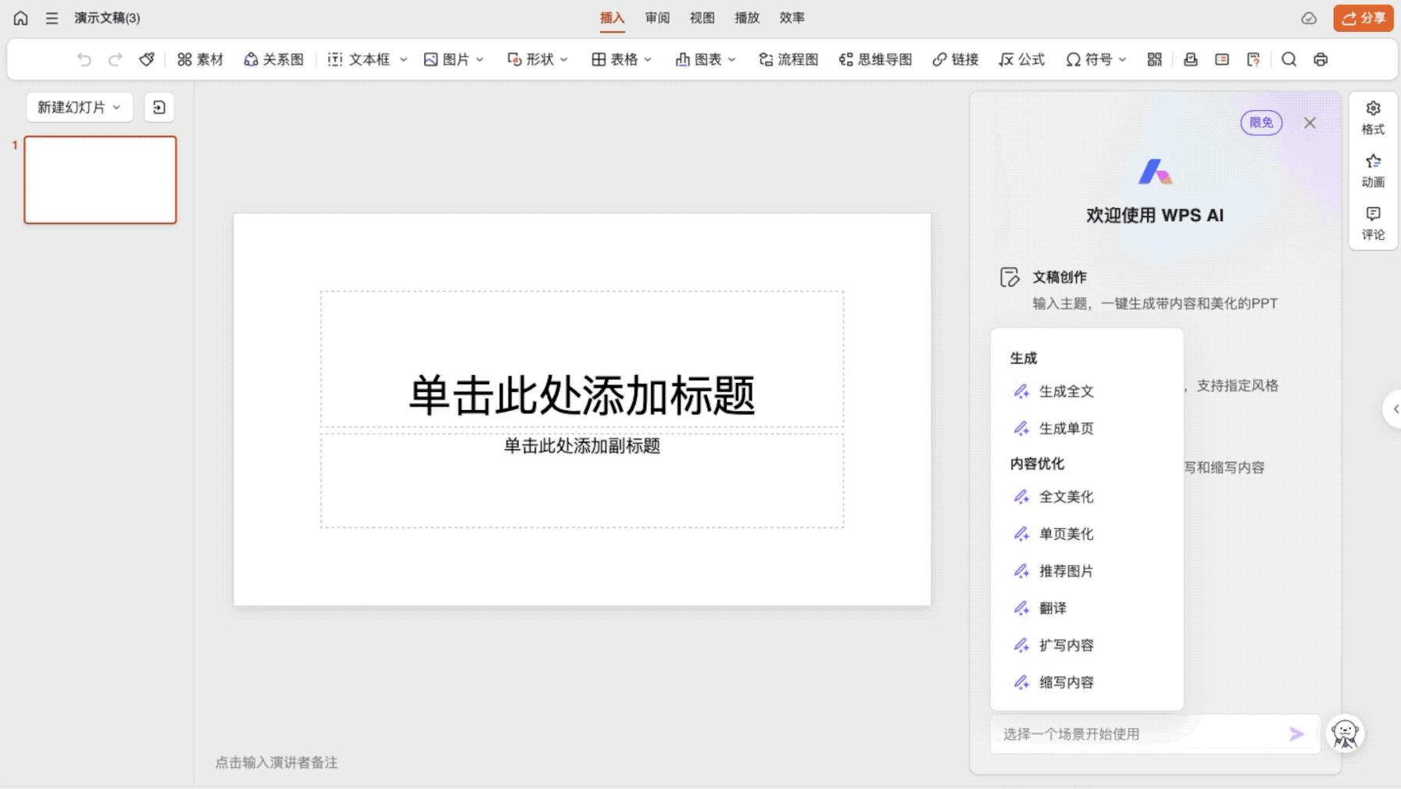
Task: Open the 格式 format panel icon
Action: [x=1373, y=117]
